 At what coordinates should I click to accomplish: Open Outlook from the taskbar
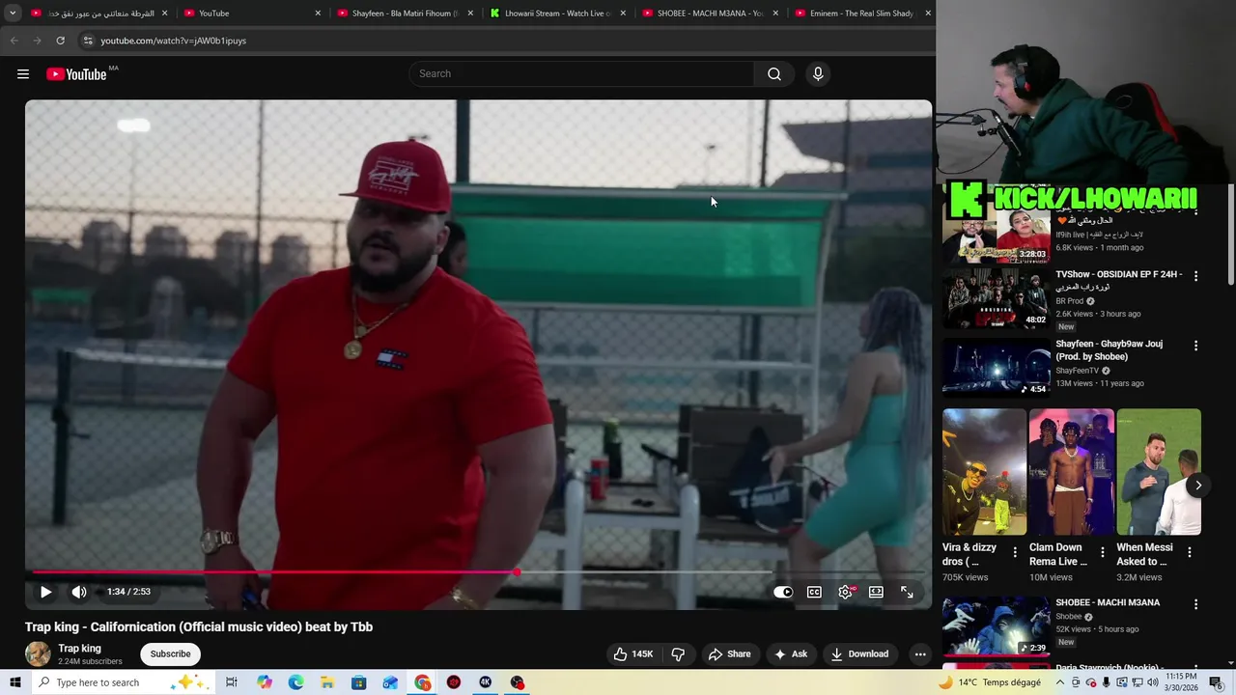390,682
